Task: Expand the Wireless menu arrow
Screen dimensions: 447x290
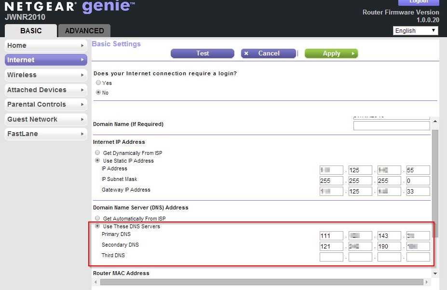Action: click(82, 75)
